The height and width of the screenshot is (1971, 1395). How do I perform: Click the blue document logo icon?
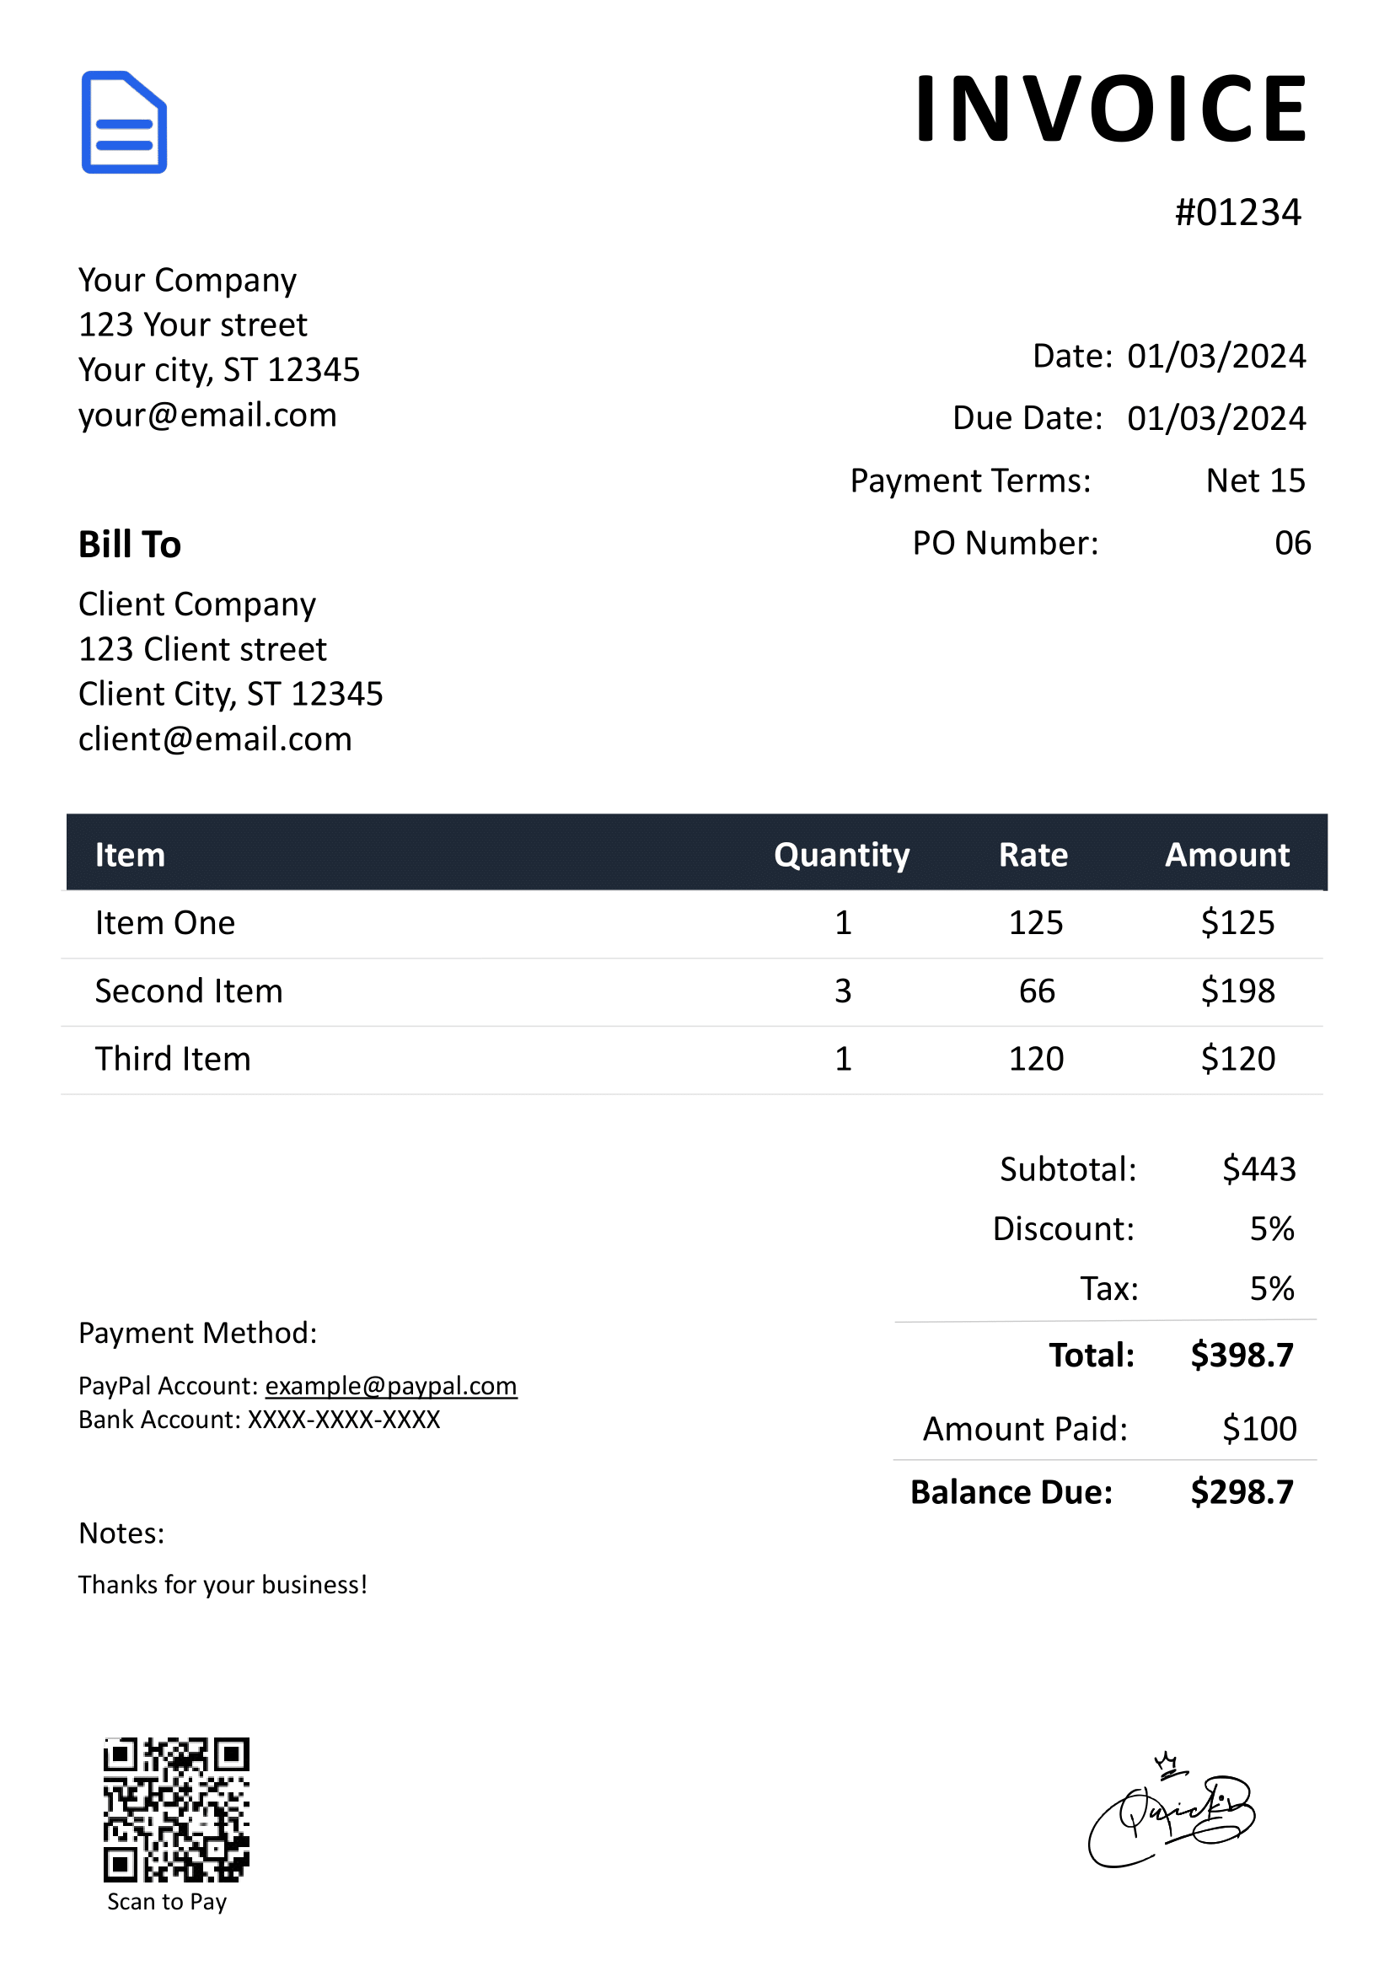pyautogui.click(x=124, y=122)
